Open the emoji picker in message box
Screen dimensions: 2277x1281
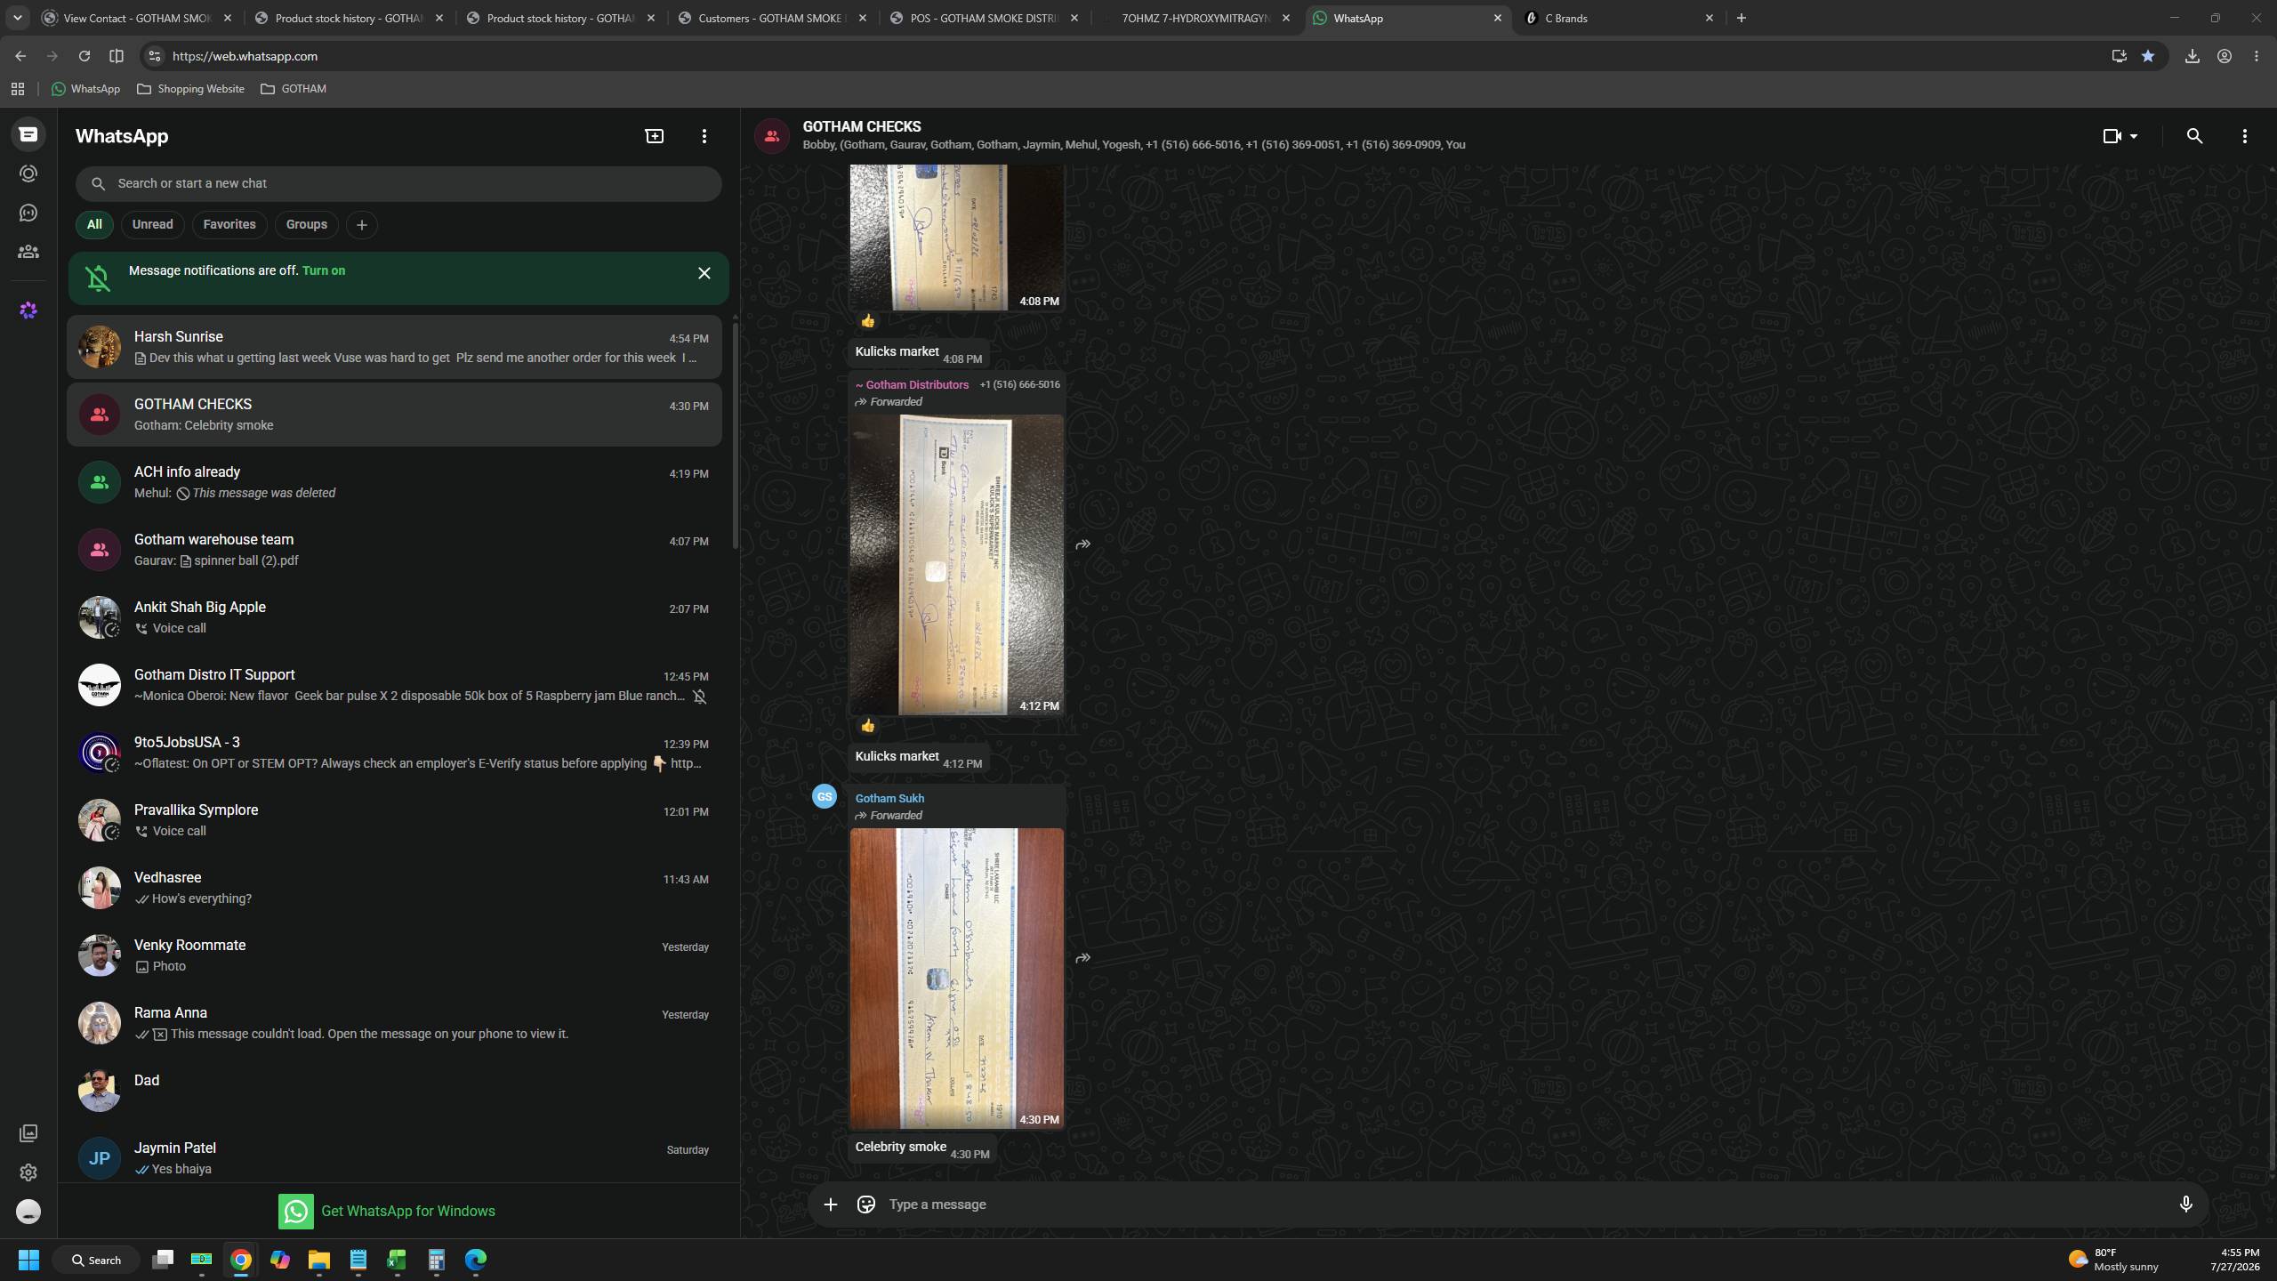pyautogui.click(x=865, y=1204)
